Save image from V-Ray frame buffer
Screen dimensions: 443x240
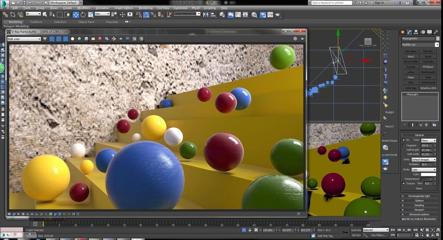[86, 39]
